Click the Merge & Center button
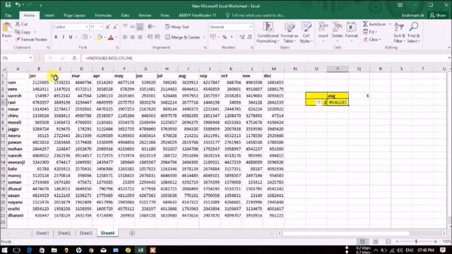Viewport: 452px width, 254px height. pos(183,37)
